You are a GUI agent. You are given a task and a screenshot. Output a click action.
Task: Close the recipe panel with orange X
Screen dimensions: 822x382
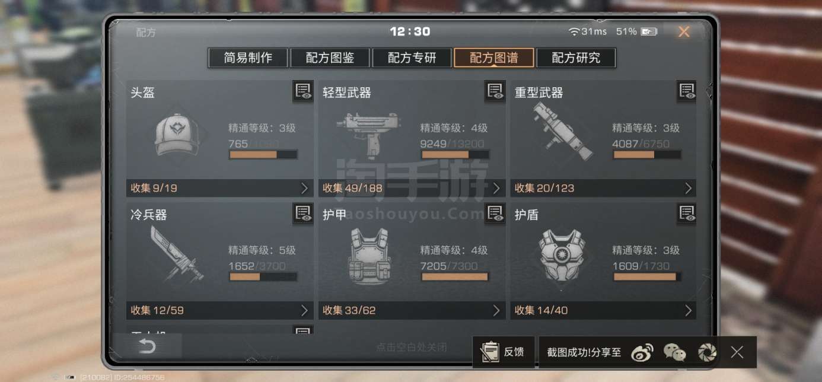[x=684, y=32]
